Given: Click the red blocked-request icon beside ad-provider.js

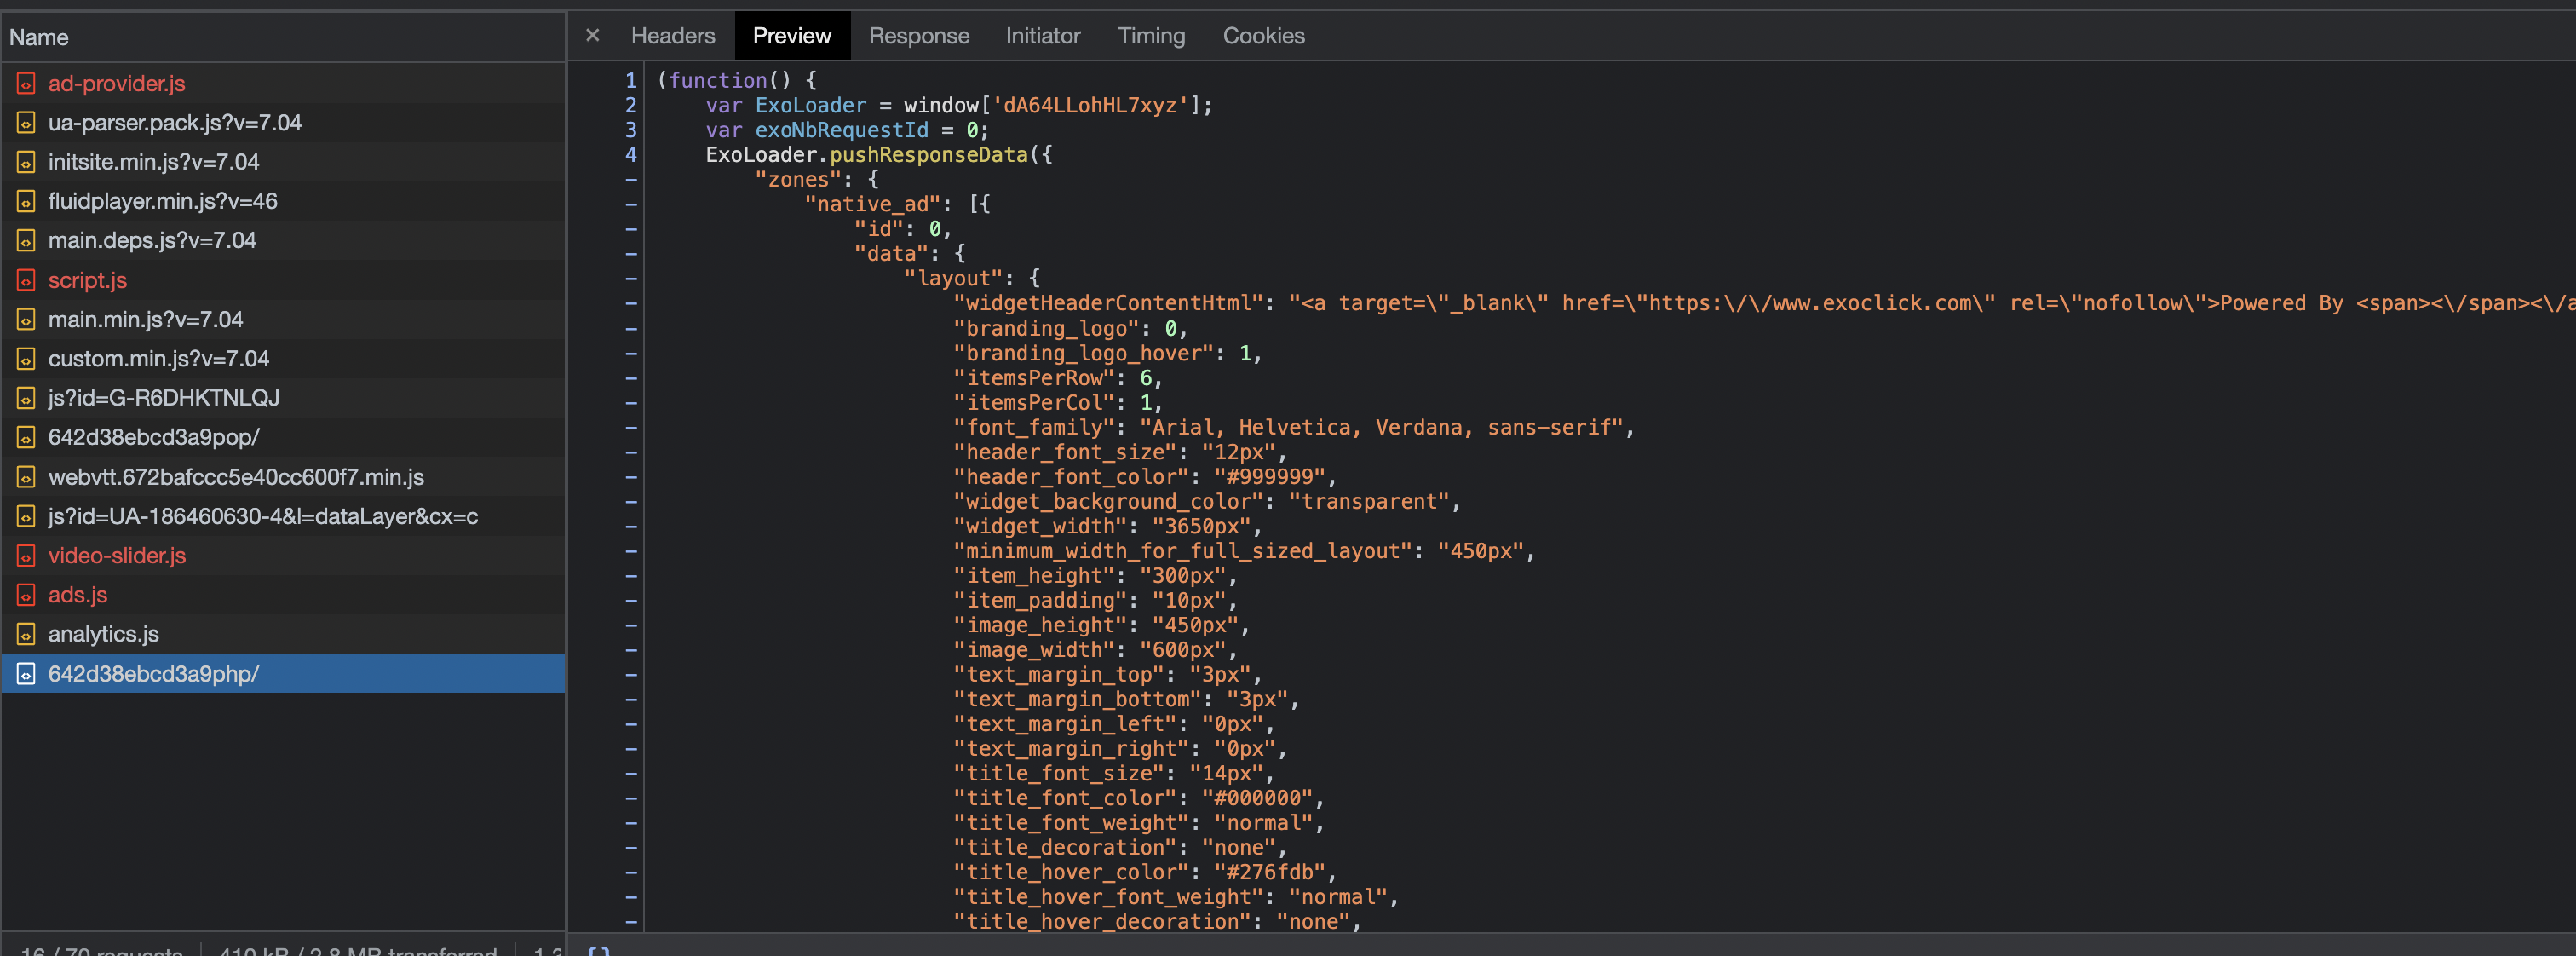Looking at the screenshot, I should pos(26,84).
